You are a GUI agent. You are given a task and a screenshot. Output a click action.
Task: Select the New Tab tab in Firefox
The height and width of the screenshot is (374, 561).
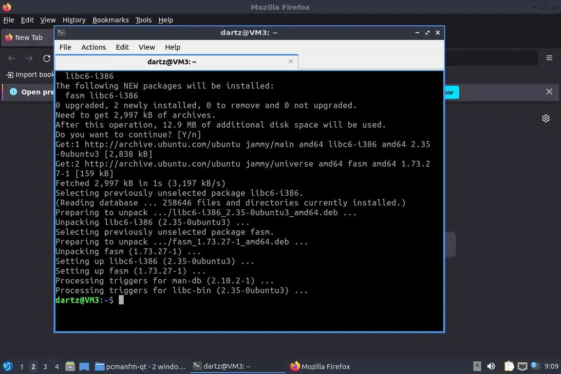28,37
